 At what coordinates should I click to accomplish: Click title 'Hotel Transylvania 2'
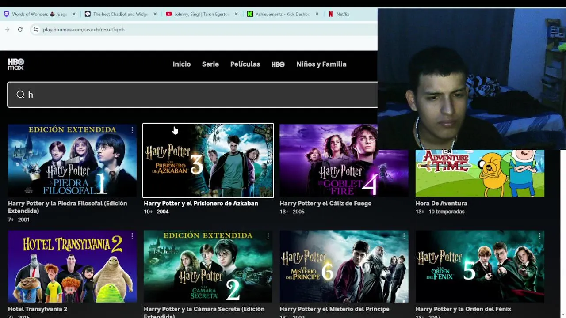pyautogui.click(x=38, y=309)
